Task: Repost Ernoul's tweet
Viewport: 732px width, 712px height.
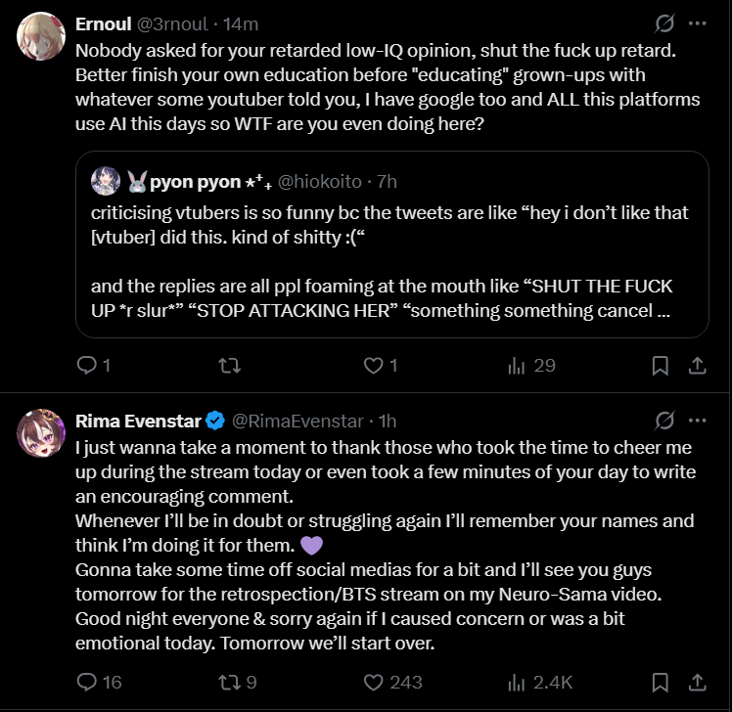Action: 228,365
